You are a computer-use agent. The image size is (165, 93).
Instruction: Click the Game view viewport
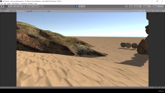tap(82, 49)
